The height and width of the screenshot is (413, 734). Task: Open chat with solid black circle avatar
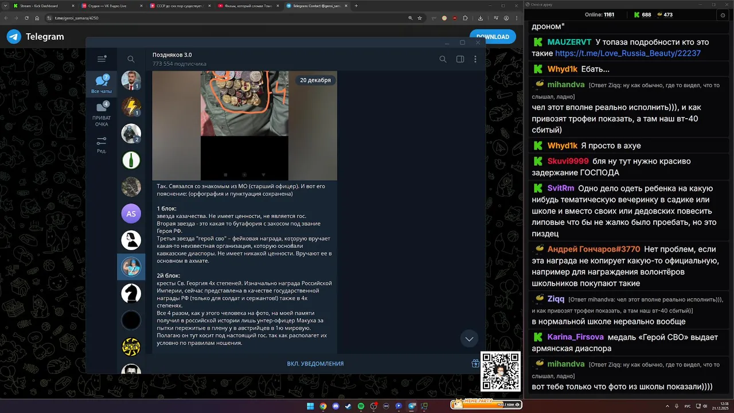coord(131,320)
